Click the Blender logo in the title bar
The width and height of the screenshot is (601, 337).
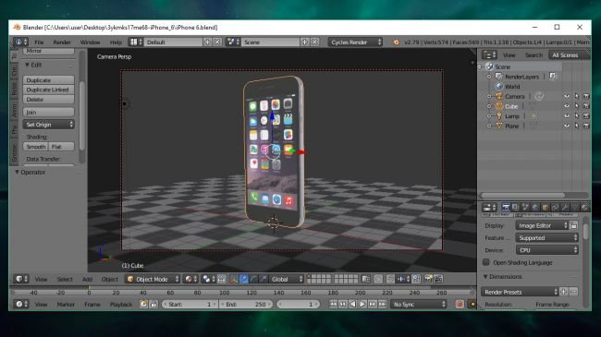tap(17, 27)
